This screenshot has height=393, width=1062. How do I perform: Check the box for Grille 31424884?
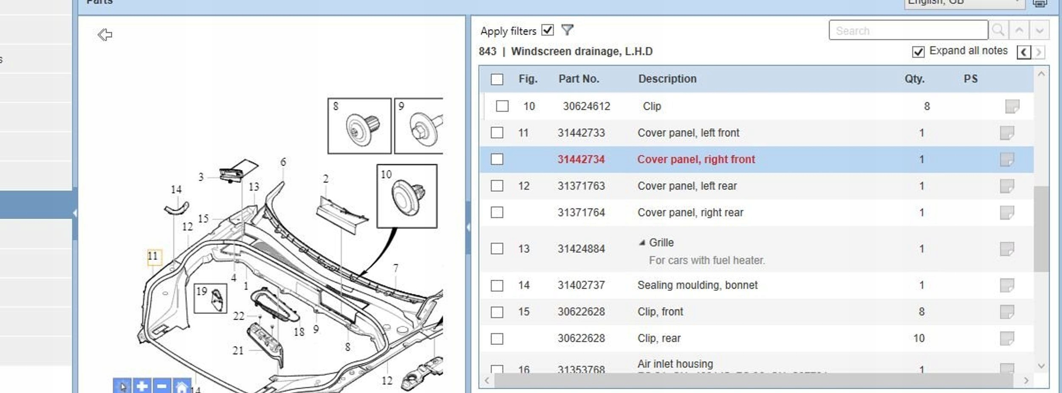click(x=497, y=248)
